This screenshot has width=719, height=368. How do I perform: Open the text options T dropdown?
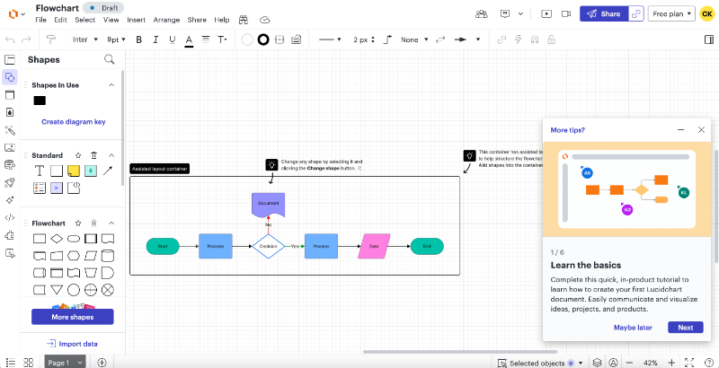222,39
